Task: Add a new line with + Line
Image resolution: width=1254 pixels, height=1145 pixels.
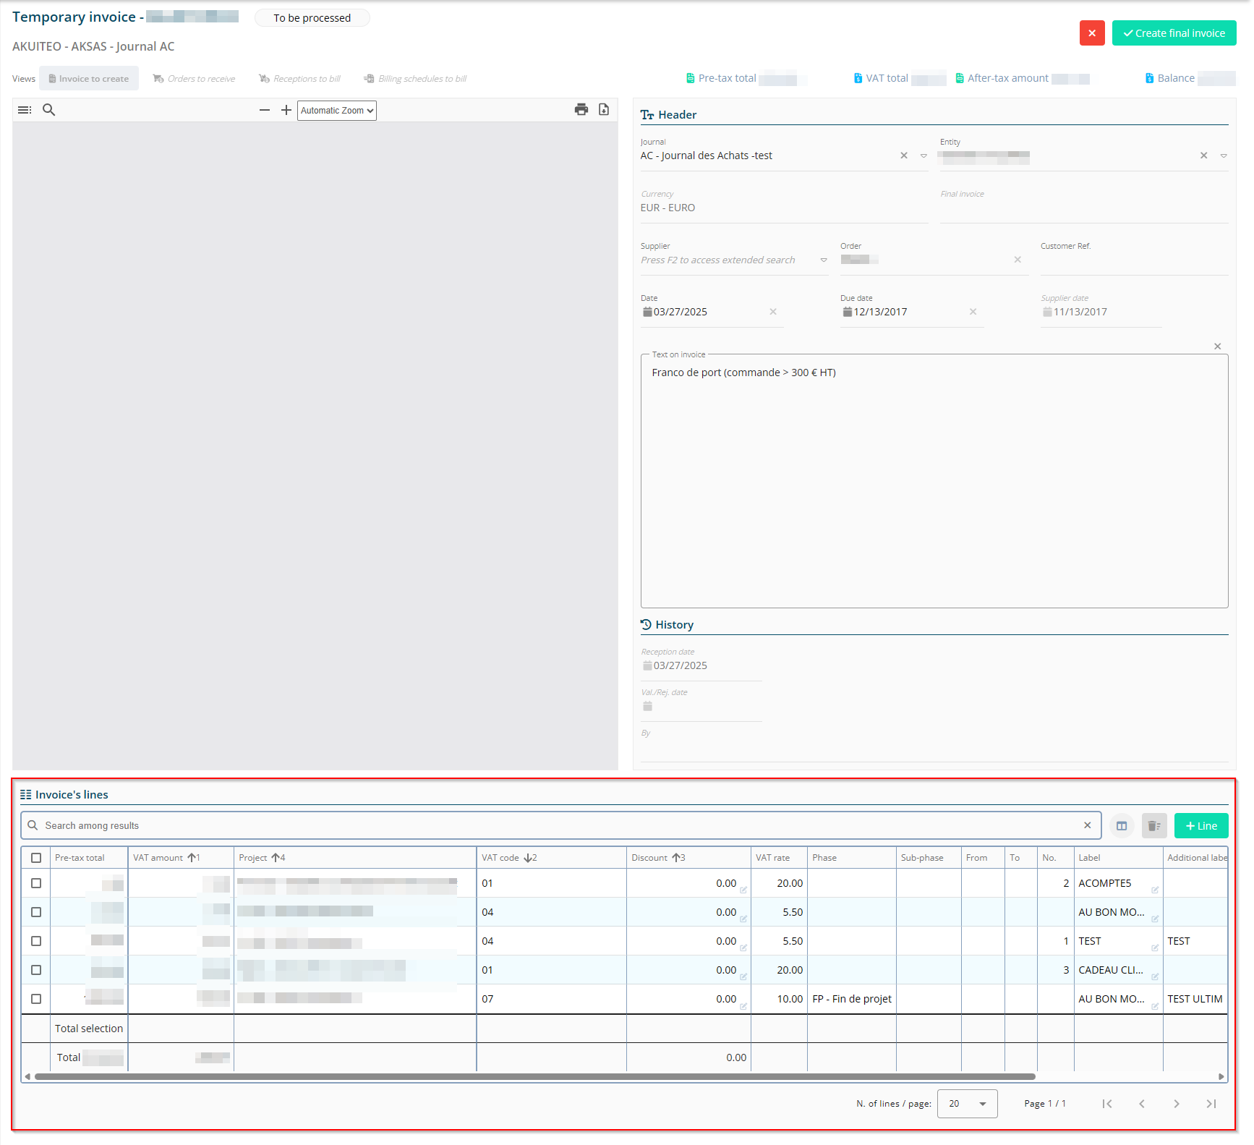Action: 1201,826
